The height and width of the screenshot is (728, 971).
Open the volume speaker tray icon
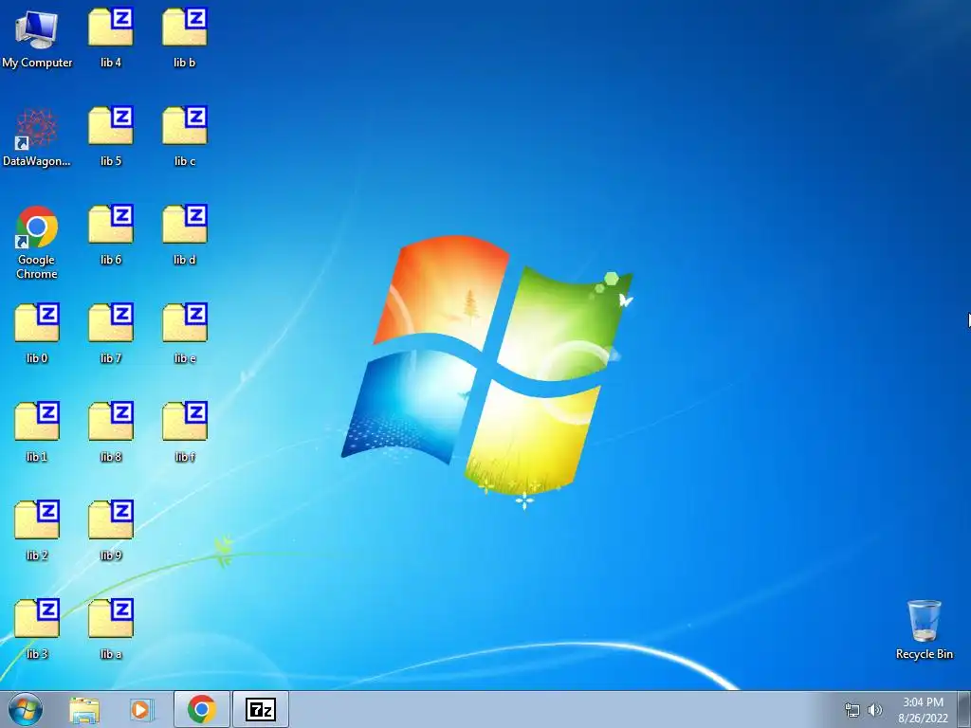(x=875, y=710)
